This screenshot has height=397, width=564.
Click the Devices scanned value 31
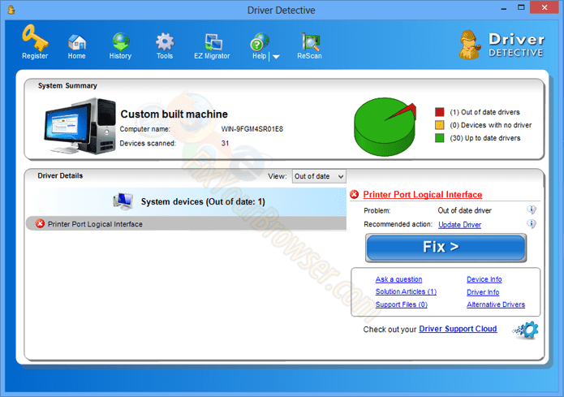click(225, 143)
